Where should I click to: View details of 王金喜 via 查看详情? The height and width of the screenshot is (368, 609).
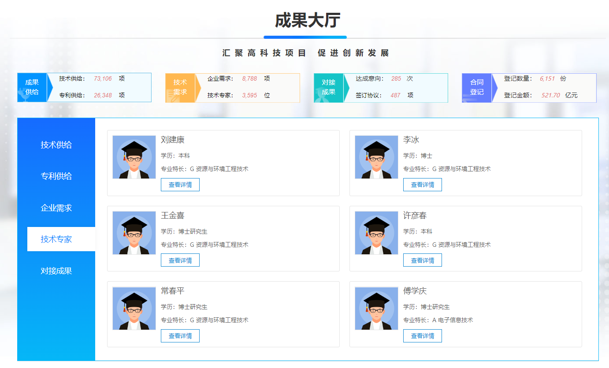[180, 260]
